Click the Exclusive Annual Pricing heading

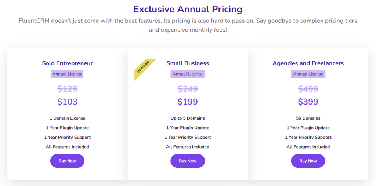pos(188,9)
